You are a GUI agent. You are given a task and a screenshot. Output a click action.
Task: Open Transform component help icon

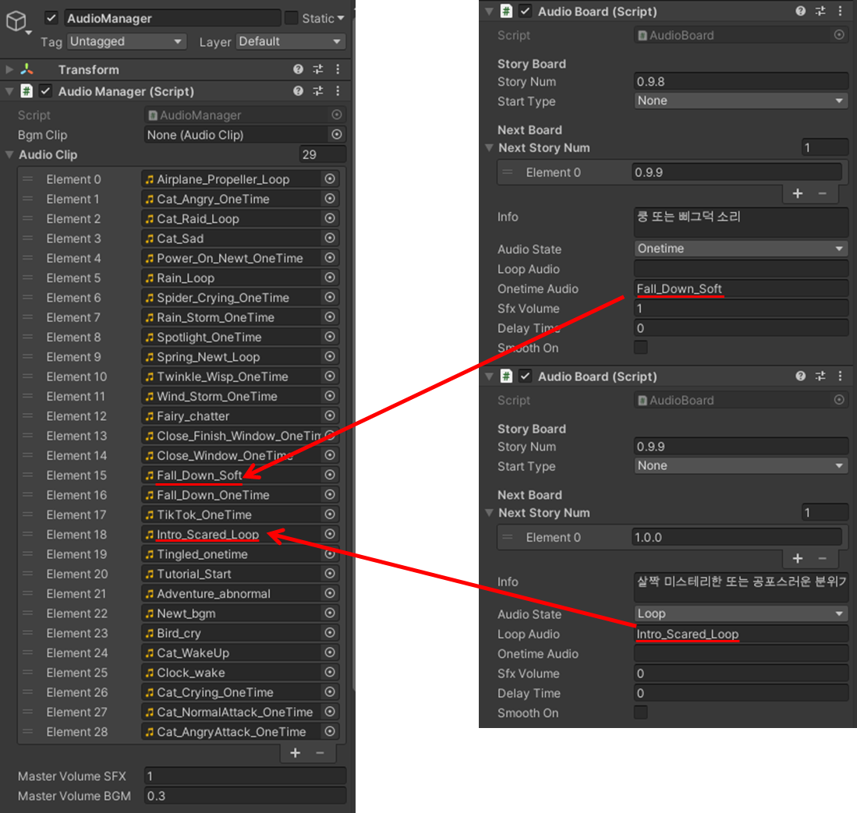298,69
